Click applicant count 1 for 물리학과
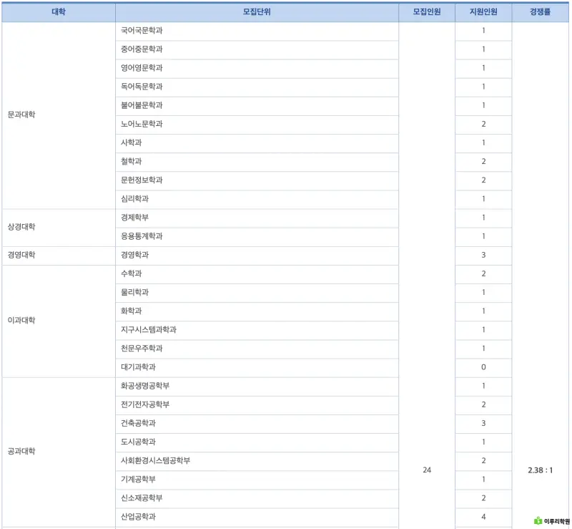The height and width of the screenshot is (529, 572). (483, 292)
